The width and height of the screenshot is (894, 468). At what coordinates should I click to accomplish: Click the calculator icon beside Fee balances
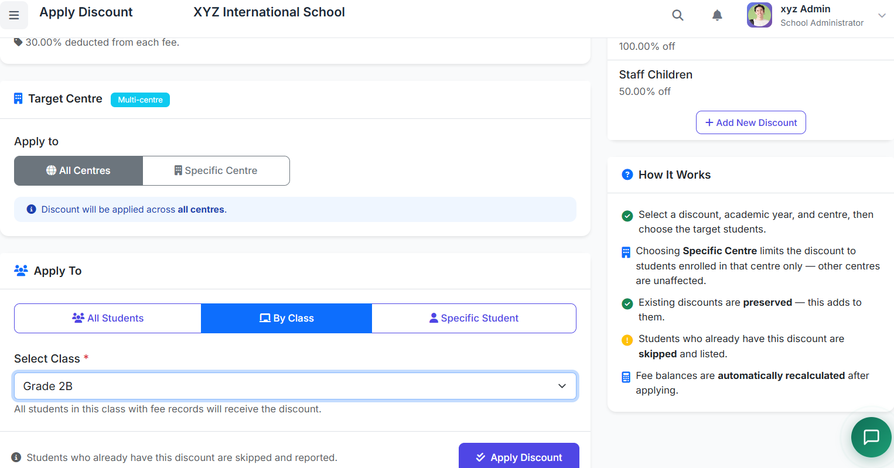pyautogui.click(x=626, y=377)
